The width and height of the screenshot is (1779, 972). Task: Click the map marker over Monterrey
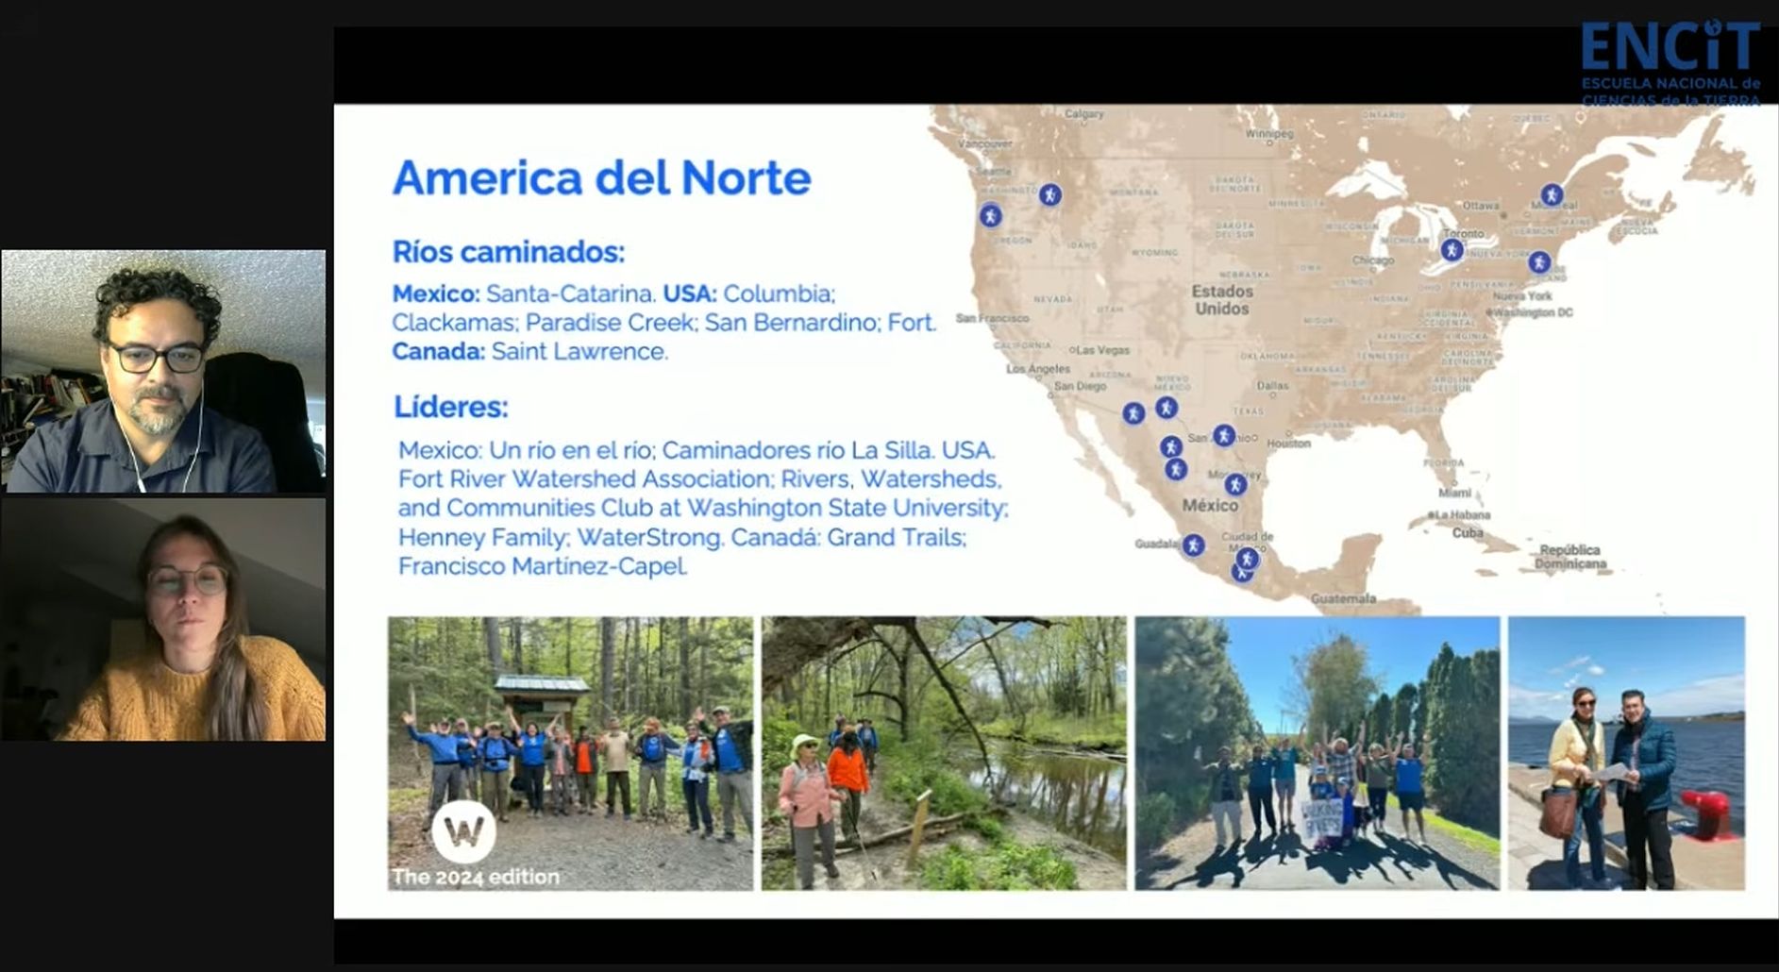(x=1235, y=484)
